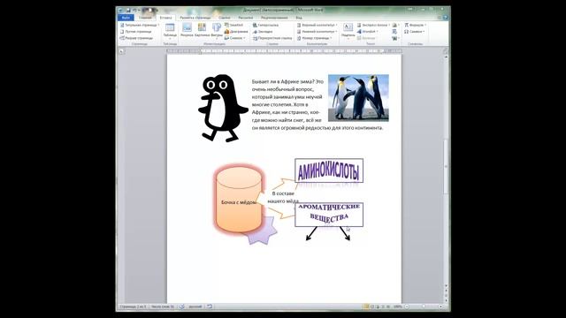The height and width of the screenshot is (318, 566).
Task: Select the АРОМАТИЧЕСКИЕ ВЕЩЕСТВА WordArt box
Action: click(x=329, y=214)
